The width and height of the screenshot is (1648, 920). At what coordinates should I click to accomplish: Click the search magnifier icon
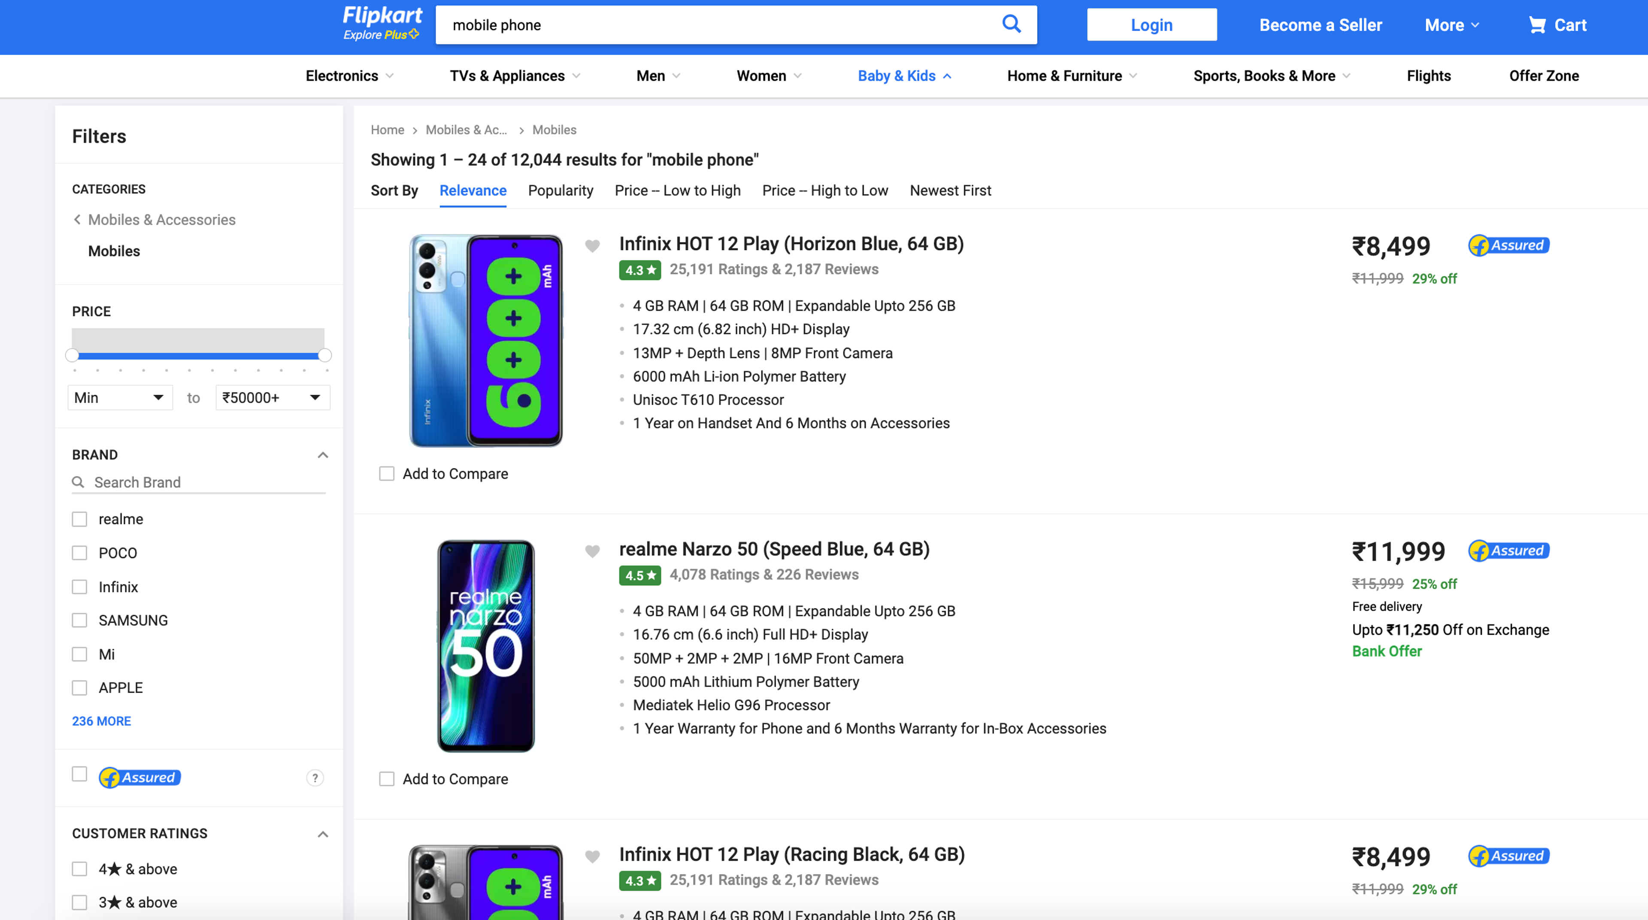1012,24
